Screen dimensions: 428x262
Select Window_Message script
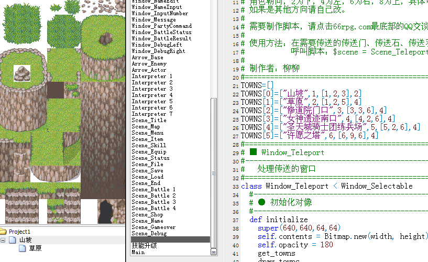pyautogui.click(x=153, y=20)
